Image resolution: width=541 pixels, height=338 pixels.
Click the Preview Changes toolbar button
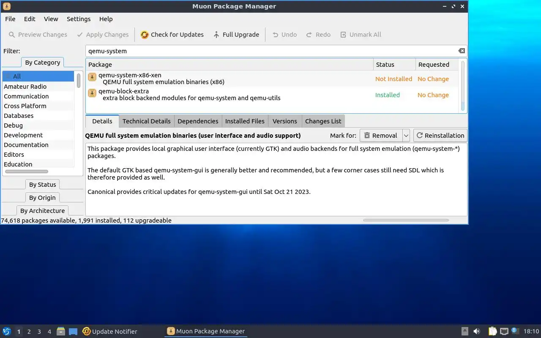[38, 35]
